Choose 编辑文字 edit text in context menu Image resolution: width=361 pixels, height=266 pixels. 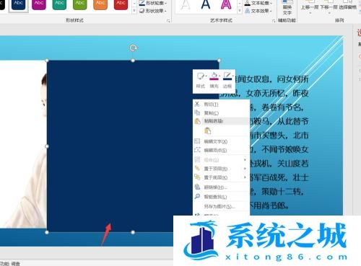tap(221, 141)
